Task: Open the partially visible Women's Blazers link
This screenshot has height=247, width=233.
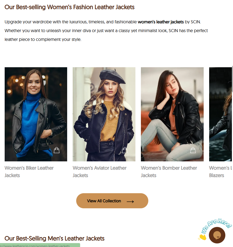Action: (220, 172)
